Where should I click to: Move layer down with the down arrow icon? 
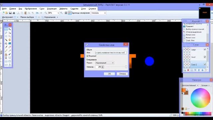[202, 70]
